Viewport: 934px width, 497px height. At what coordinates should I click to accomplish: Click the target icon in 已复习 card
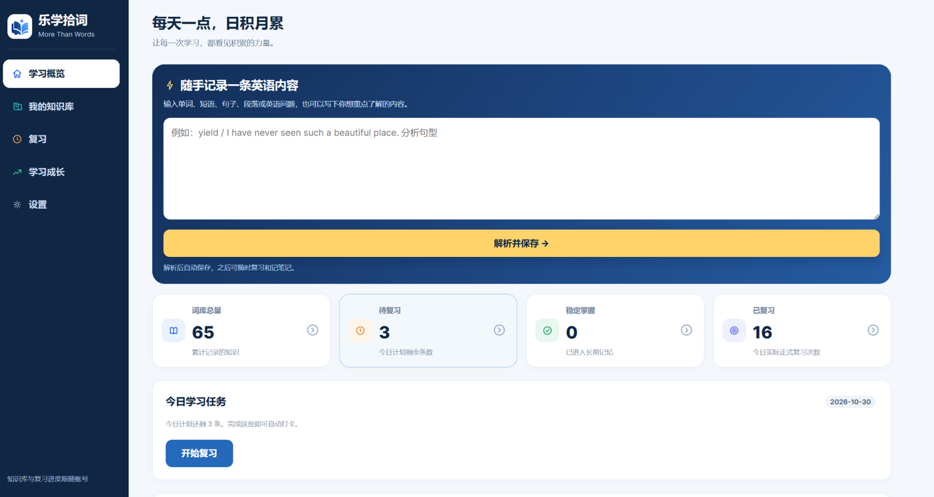734,330
